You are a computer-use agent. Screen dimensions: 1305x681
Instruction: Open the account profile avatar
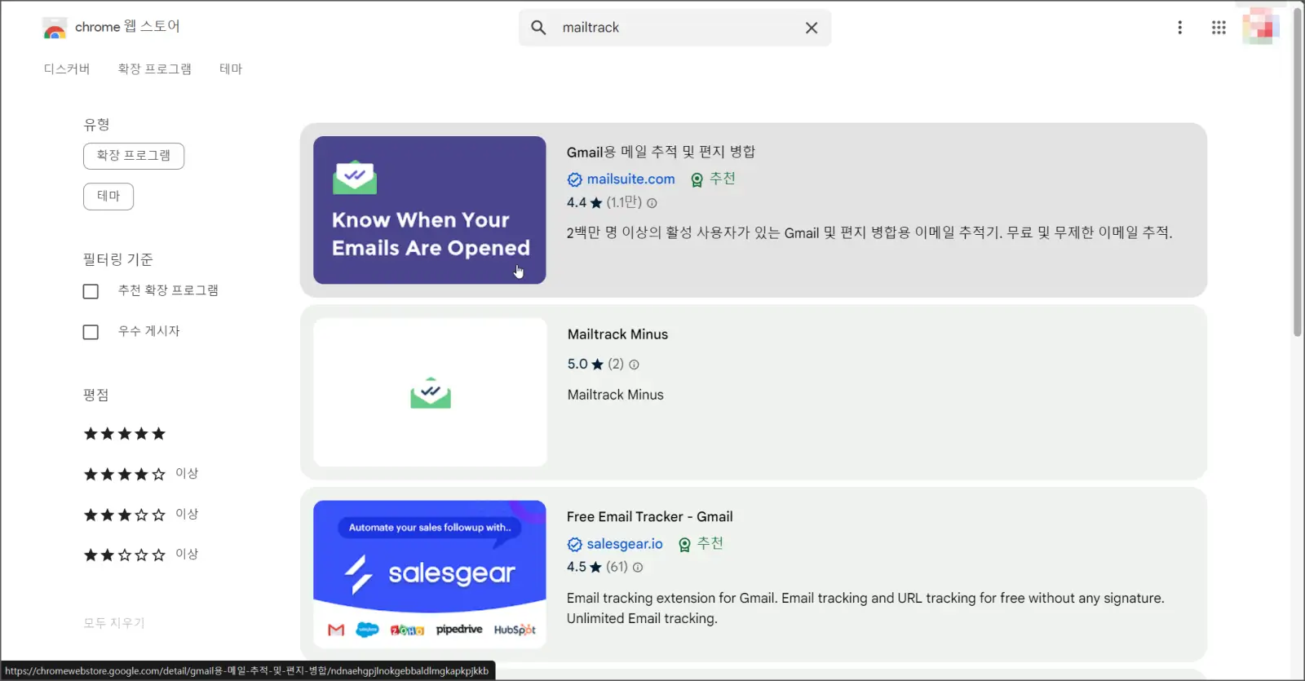click(x=1260, y=27)
